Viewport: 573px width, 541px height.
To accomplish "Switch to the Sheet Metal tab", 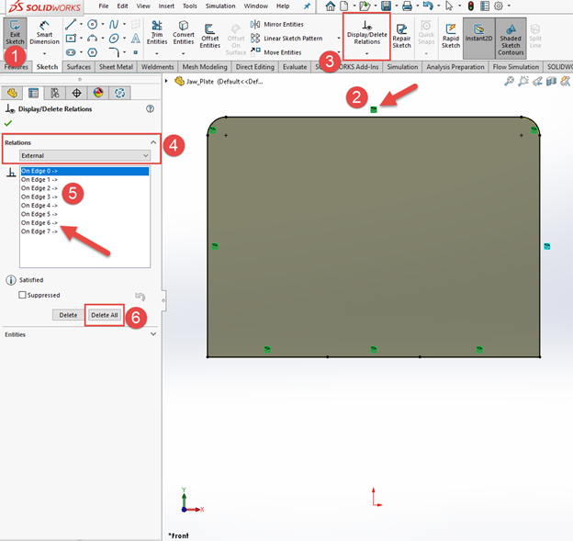I will coord(116,67).
